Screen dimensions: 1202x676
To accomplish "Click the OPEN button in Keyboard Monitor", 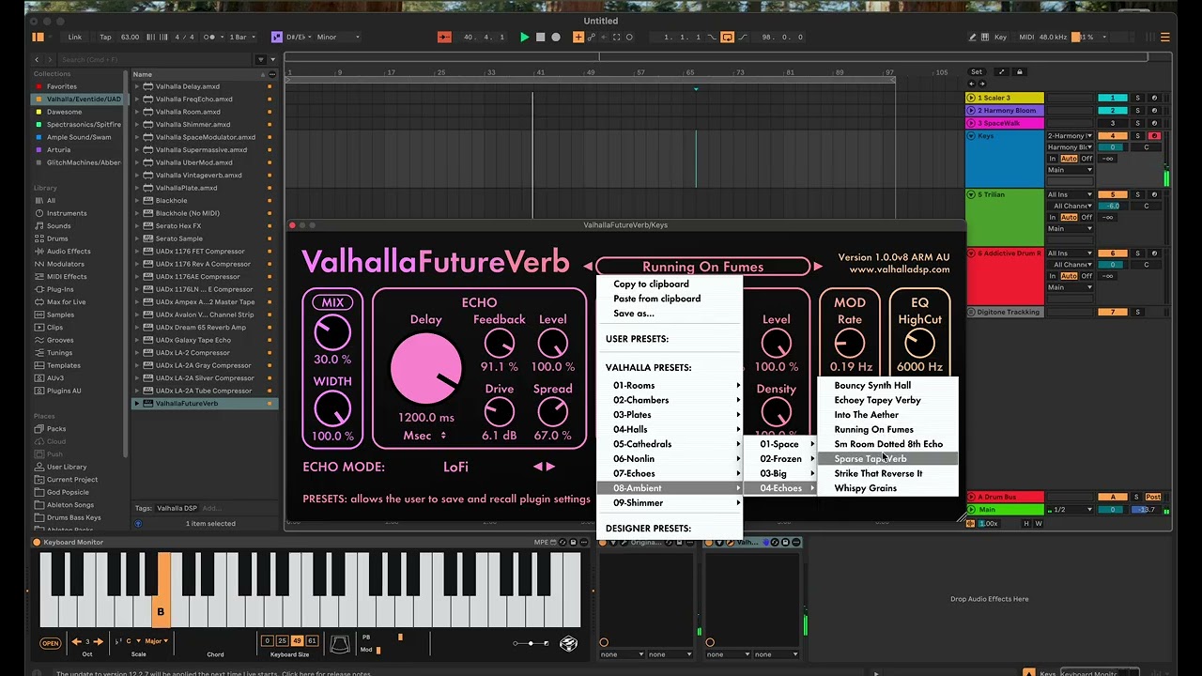I will coord(51,643).
